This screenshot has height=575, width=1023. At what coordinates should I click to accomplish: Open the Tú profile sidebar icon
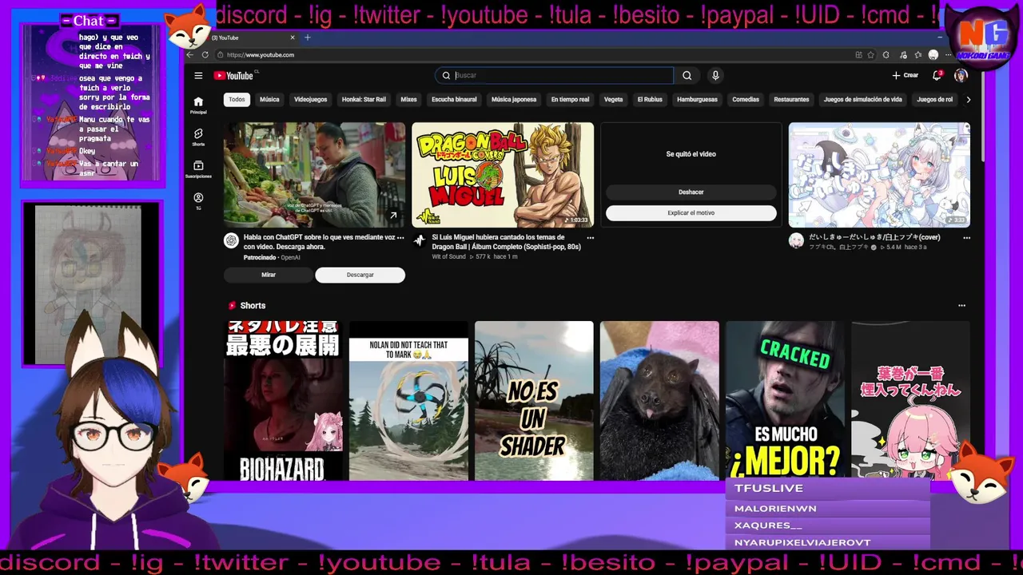coord(198,200)
